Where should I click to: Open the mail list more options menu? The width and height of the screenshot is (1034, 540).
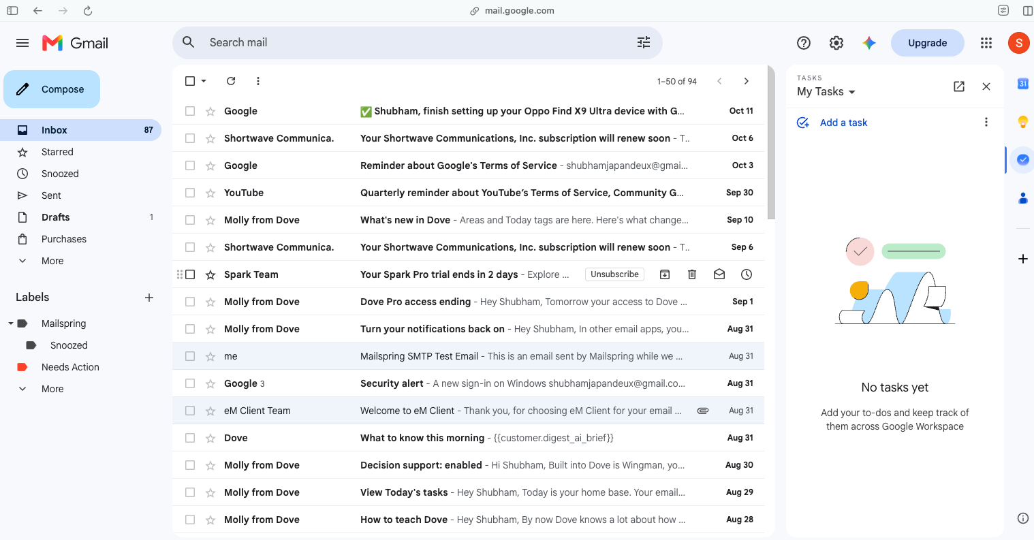258,81
